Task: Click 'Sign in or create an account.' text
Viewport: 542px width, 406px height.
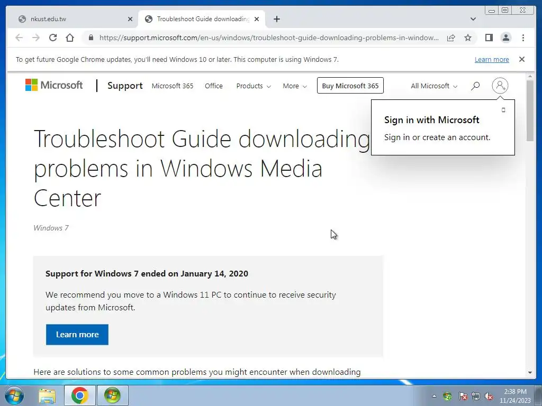Action: (x=437, y=137)
